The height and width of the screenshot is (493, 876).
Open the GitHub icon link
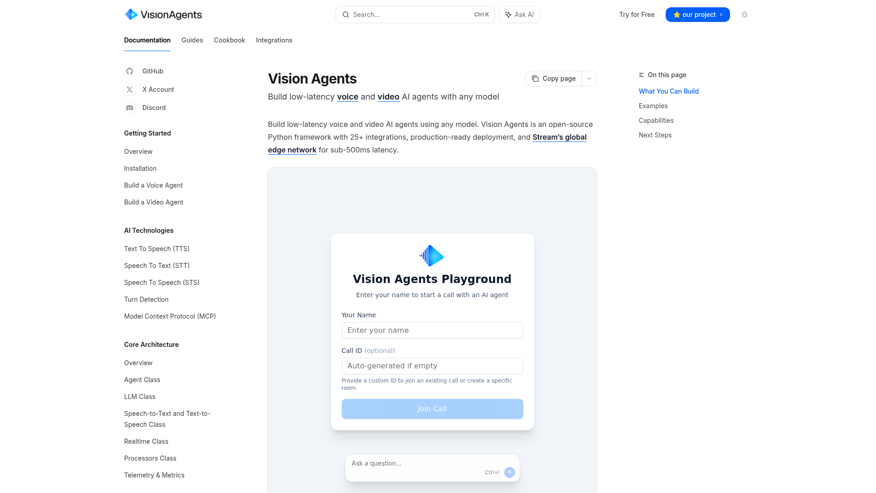tap(130, 71)
